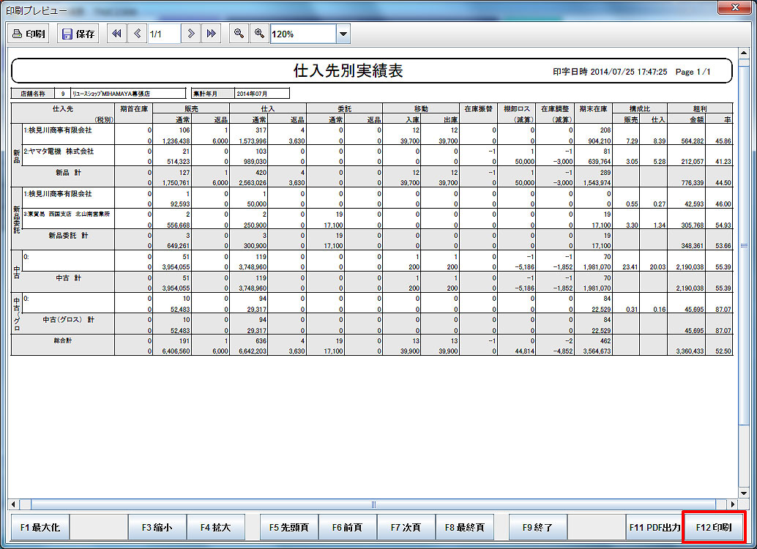Jump to last page with double-right arrow

click(x=211, y=34)
